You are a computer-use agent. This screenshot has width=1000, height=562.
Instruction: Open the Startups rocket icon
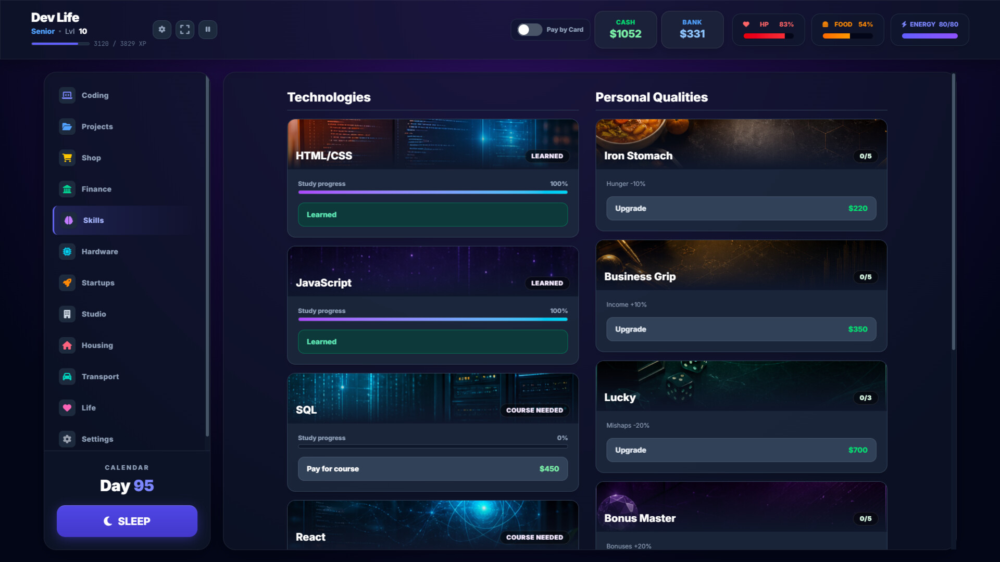pos(67,283)
